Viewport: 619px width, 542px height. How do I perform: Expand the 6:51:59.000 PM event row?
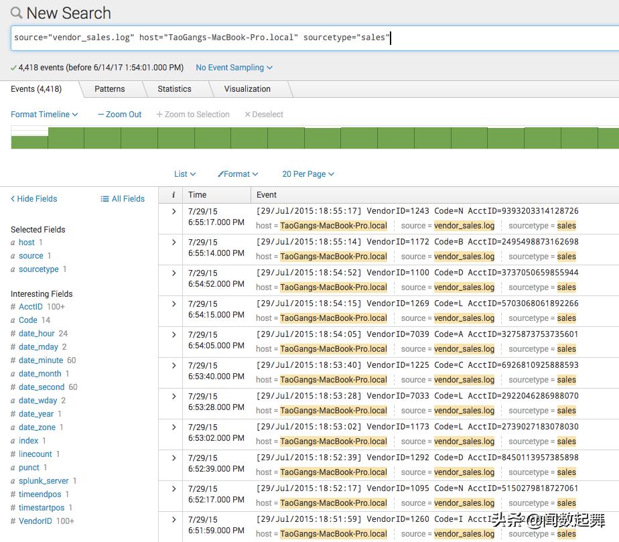click(174, 519)
